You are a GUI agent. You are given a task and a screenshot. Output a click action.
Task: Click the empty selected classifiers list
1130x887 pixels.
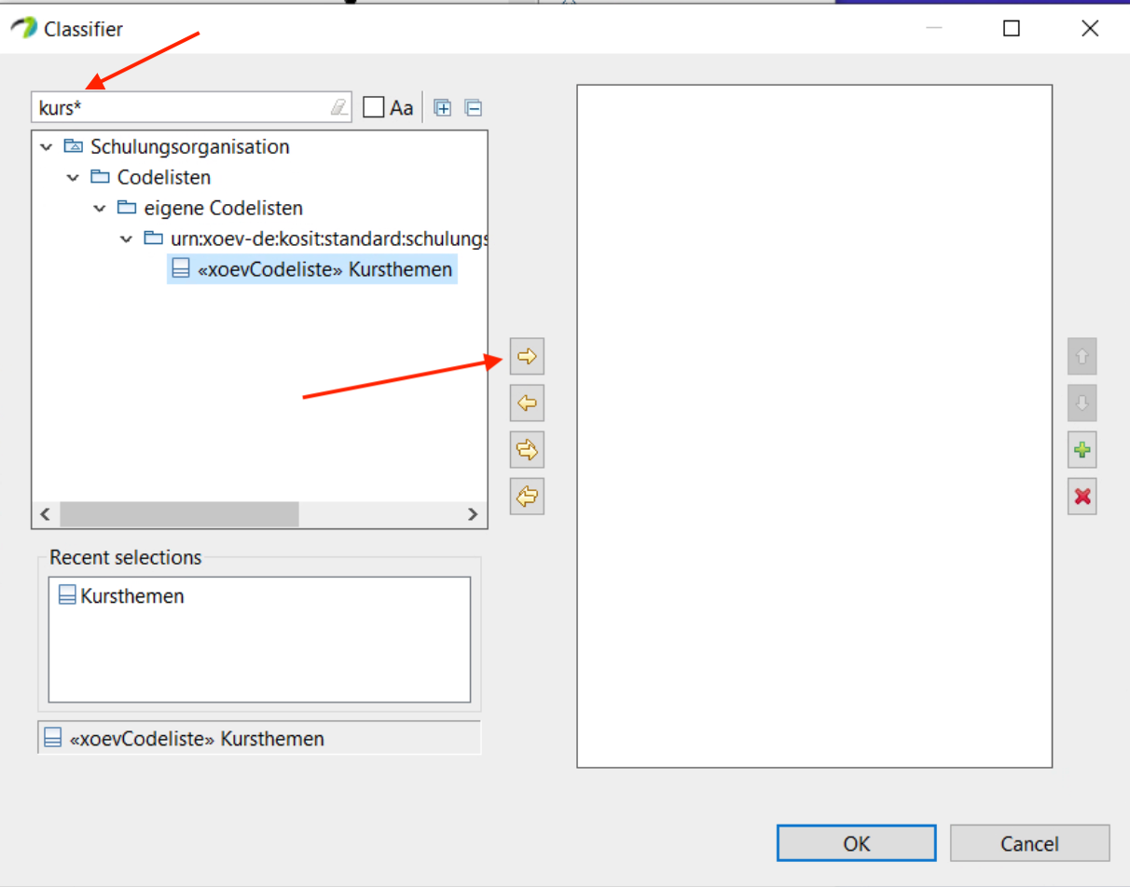[815, 427]
